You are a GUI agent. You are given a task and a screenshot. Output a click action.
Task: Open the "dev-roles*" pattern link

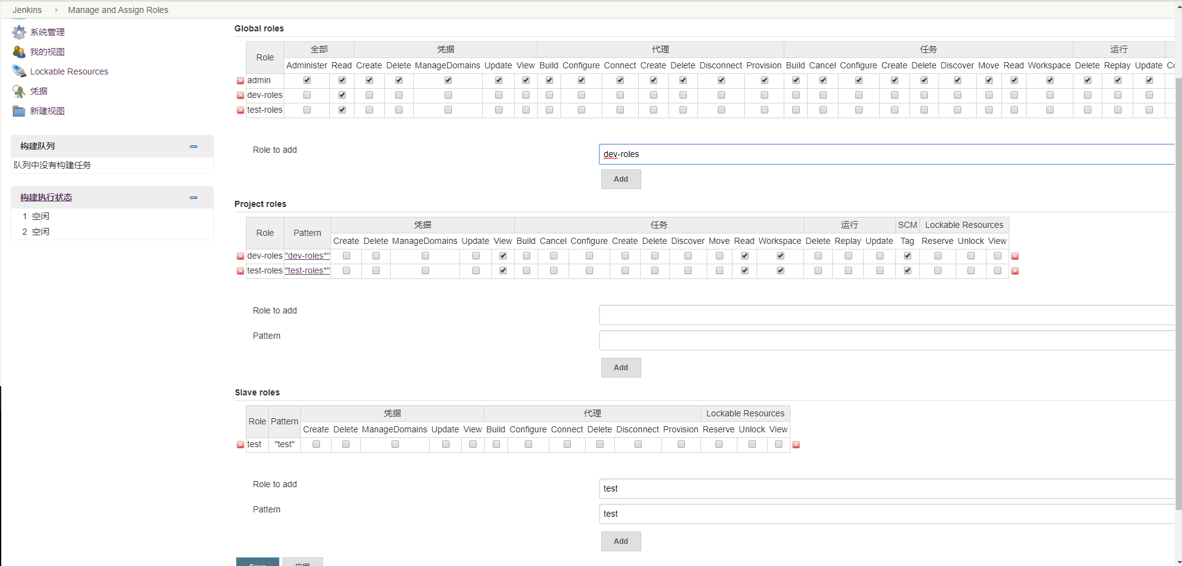tap(308, 256)
